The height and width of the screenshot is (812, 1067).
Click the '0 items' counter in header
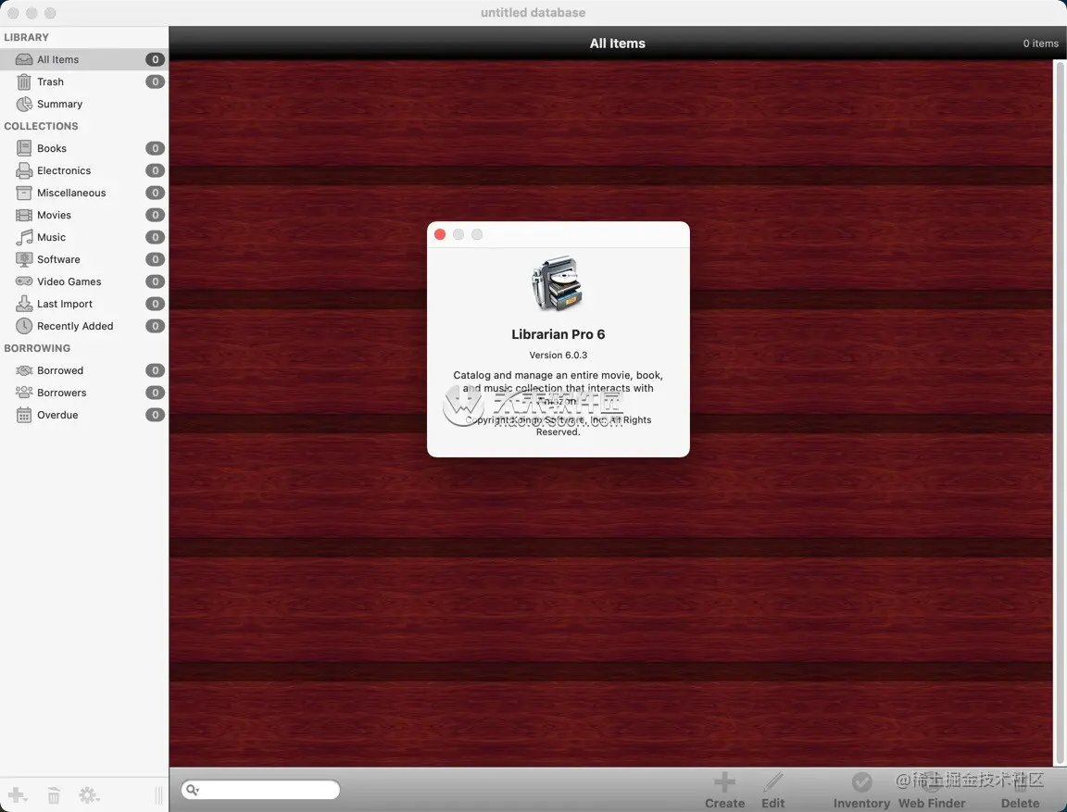(x=1040, y=44)
